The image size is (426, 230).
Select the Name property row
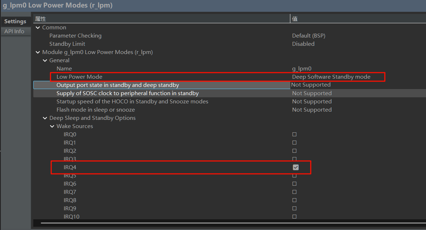point(64,68)
